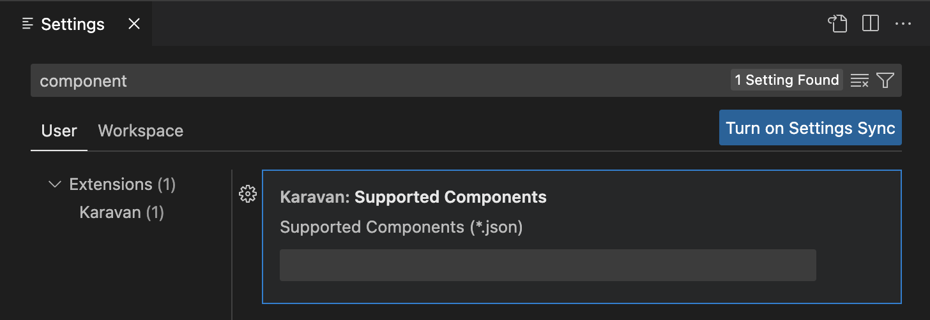
Task: Click the Supported Components text field
Action: coord(547,265)
